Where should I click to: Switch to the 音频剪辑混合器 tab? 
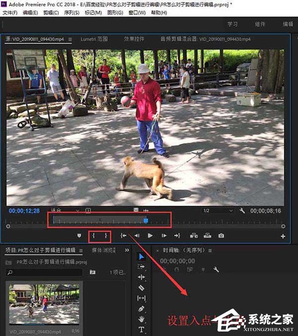coord(206,39)
